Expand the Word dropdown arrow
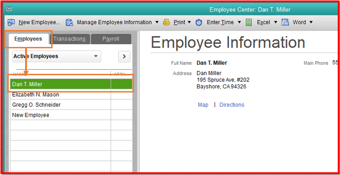This screenshot has width=340, height=175. pyautogui.click(x=311, y=22)
